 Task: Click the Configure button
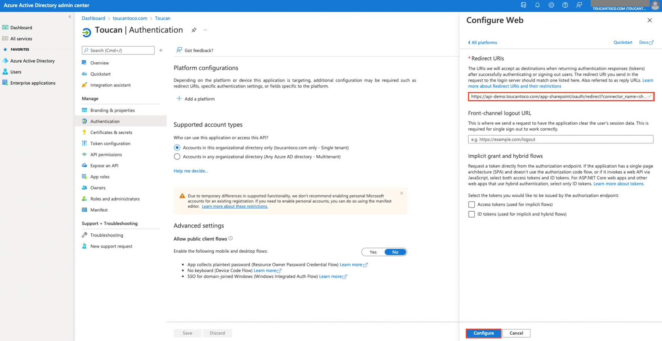(483, 333)
